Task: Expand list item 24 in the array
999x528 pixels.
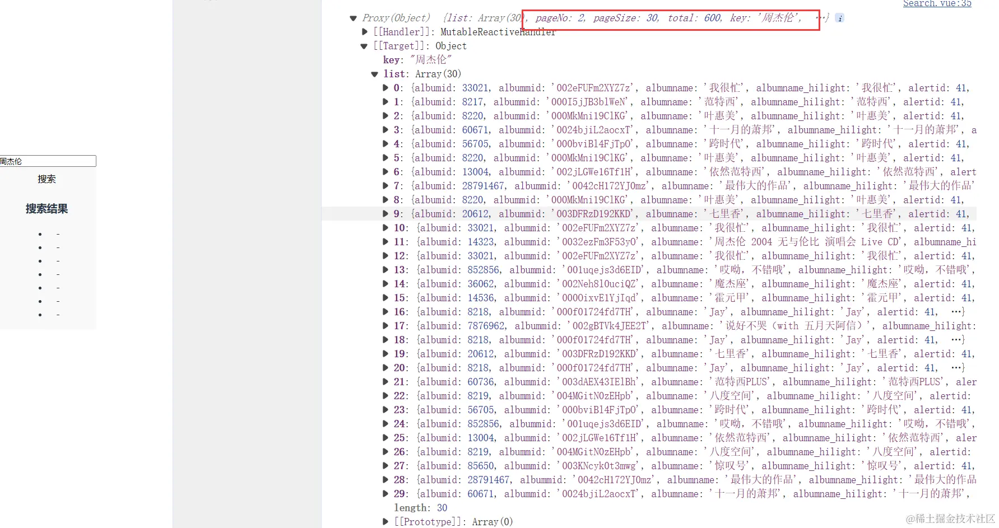Action: pos(385,424)
